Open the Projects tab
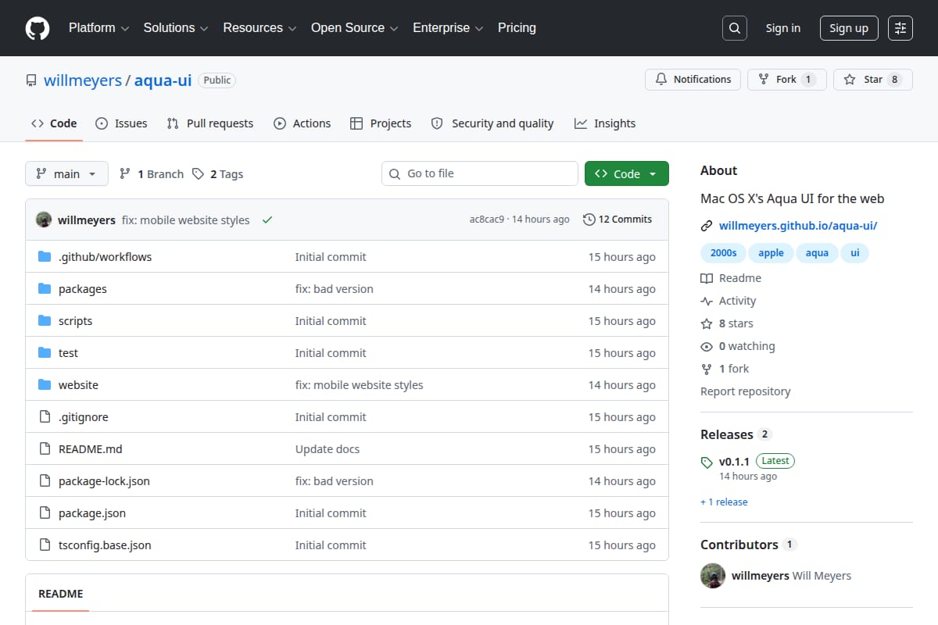Viewport: 938px width, 625px height. point(381,123)
